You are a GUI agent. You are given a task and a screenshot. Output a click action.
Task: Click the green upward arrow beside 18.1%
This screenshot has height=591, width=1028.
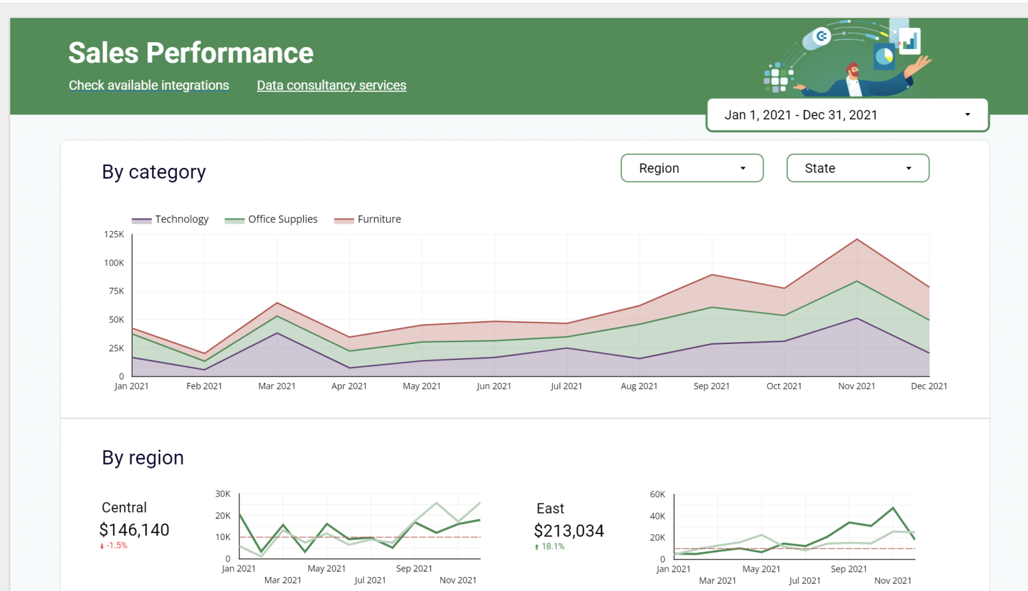[538, 546]
